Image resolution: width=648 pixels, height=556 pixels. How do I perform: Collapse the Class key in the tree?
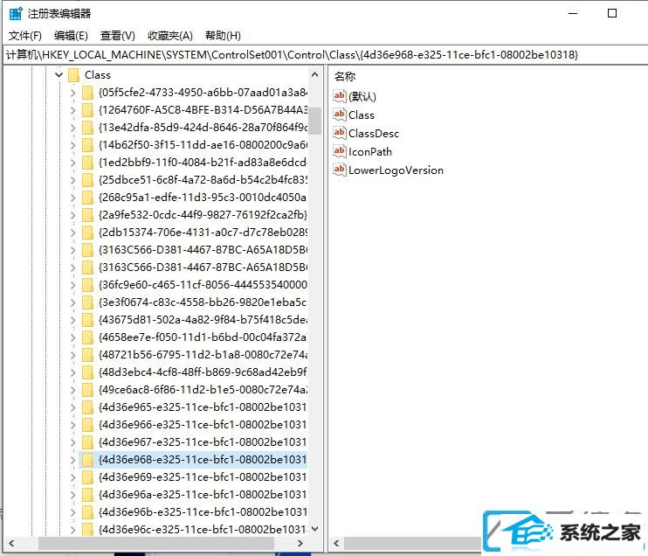click(x=59, y=75)
